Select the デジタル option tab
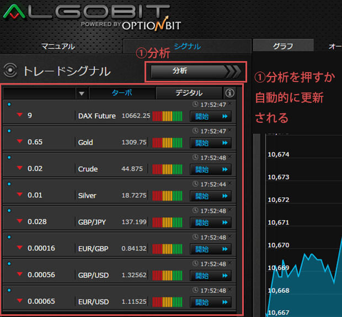The image size is (342, 317). (x=189, y=93)
